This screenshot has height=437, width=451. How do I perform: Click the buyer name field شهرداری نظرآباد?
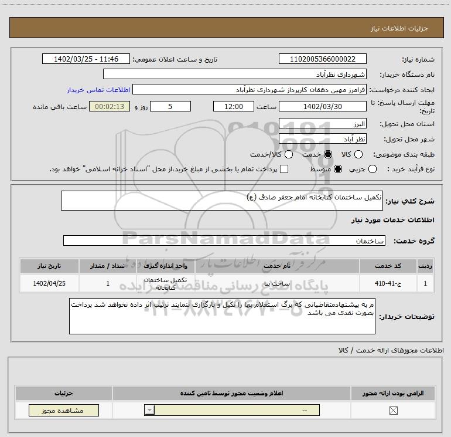(x=235, y=74)
